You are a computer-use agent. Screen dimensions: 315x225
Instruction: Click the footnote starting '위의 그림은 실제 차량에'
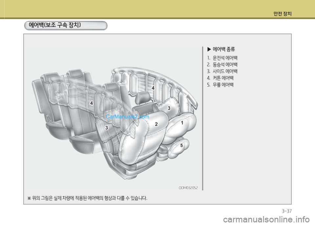pos(87,198)
